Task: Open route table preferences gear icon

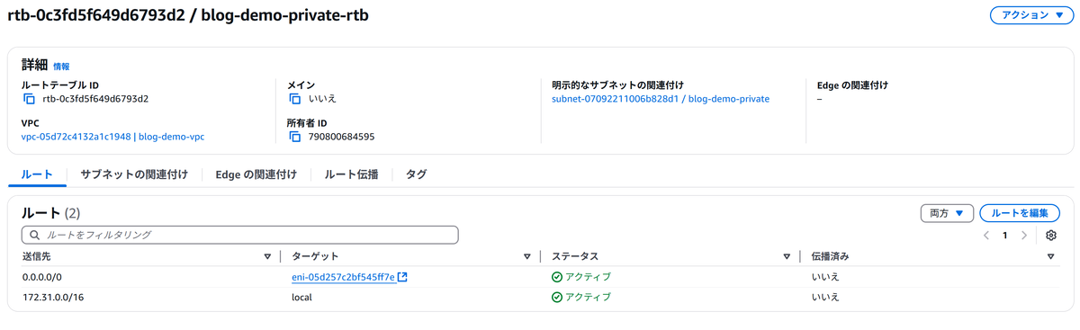Action: tap(1051, 236)
